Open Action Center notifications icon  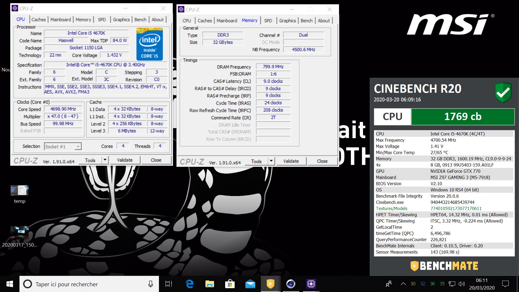tap(505, 284)
